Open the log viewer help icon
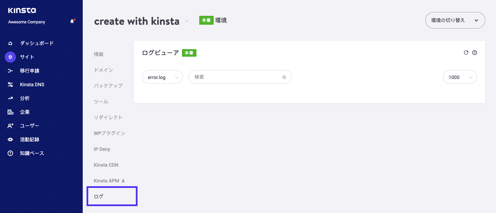Screen dimensions: 496x213 (x=475, y=53)
